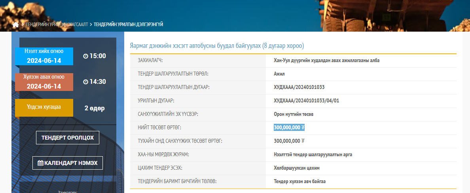Viewport: 470px width, 193px height.
Task: Click the value Ажил
Action: 279,74
